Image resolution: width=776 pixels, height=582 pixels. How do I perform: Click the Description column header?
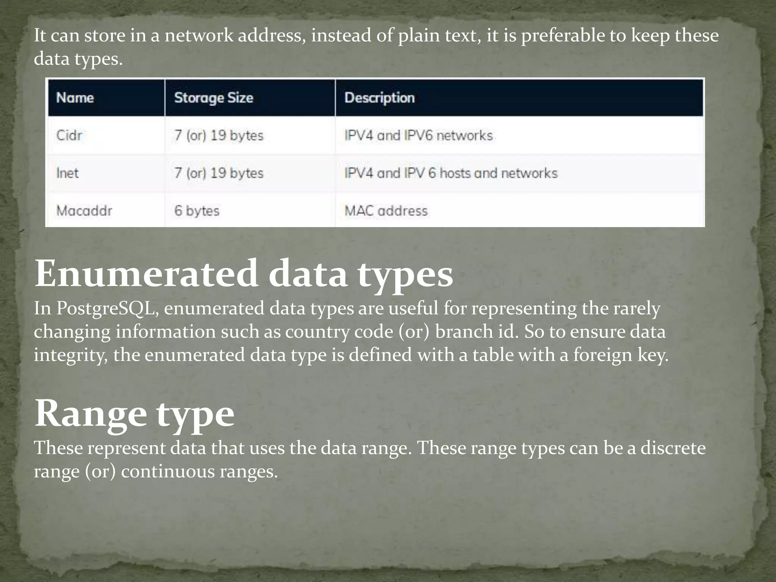click(x=519, y=98)
